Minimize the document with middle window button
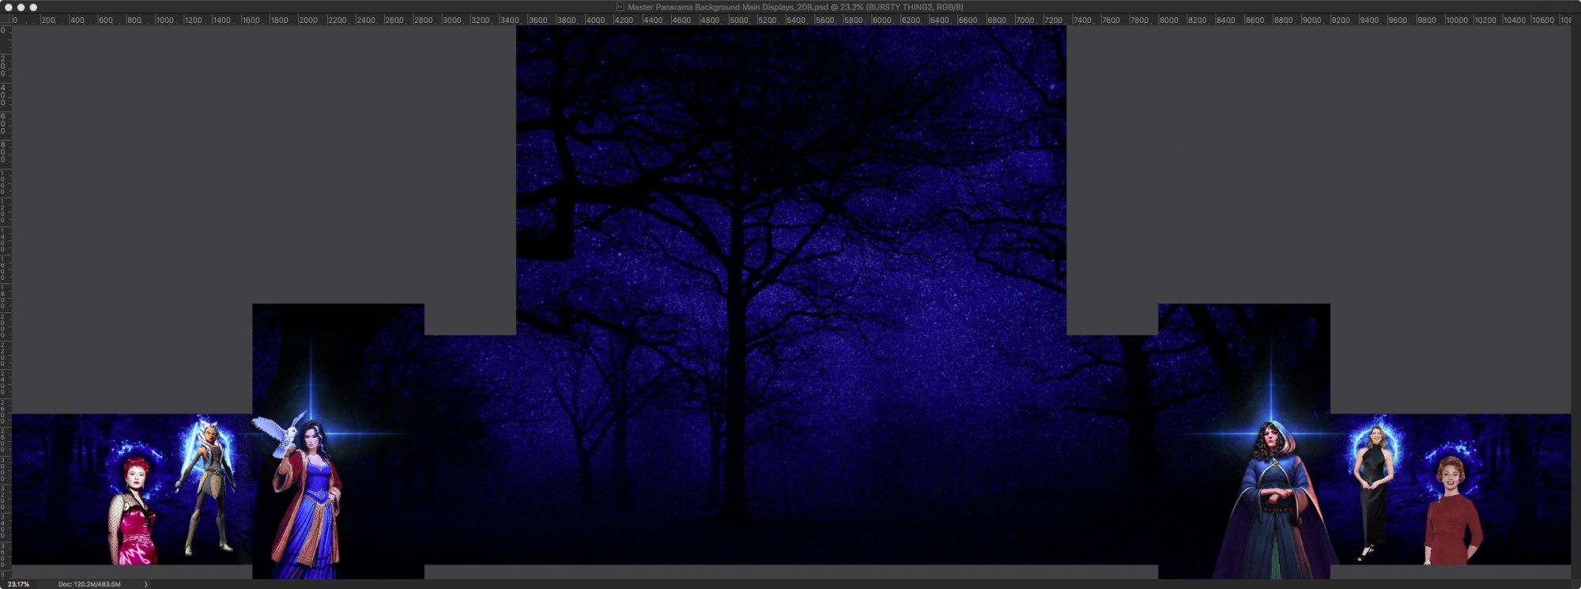 click(x=21, y=7)
